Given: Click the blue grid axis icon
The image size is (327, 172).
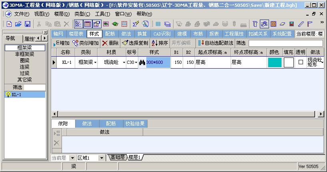Looking at the screenshot, I should click(x=158, y=24).
